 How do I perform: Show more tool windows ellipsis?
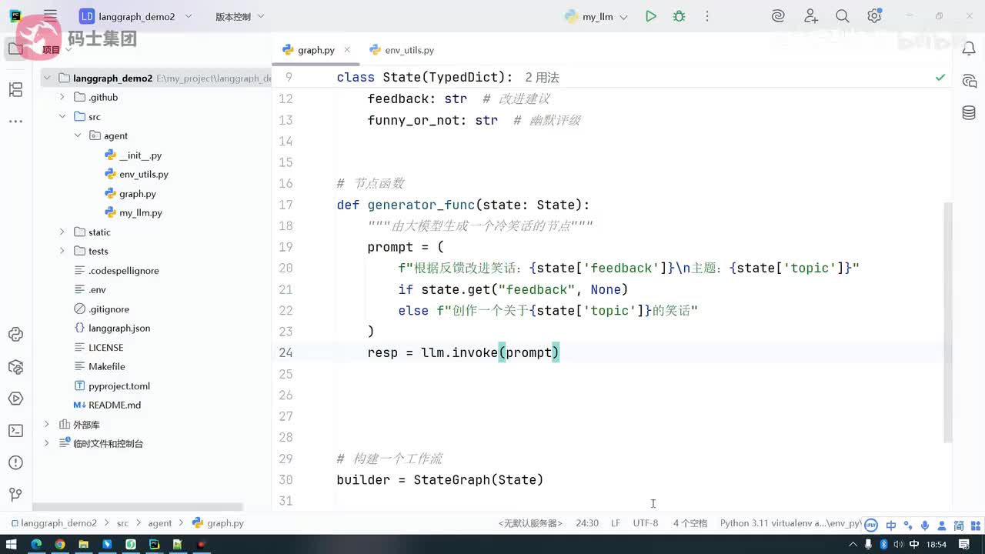pos(15,122)
